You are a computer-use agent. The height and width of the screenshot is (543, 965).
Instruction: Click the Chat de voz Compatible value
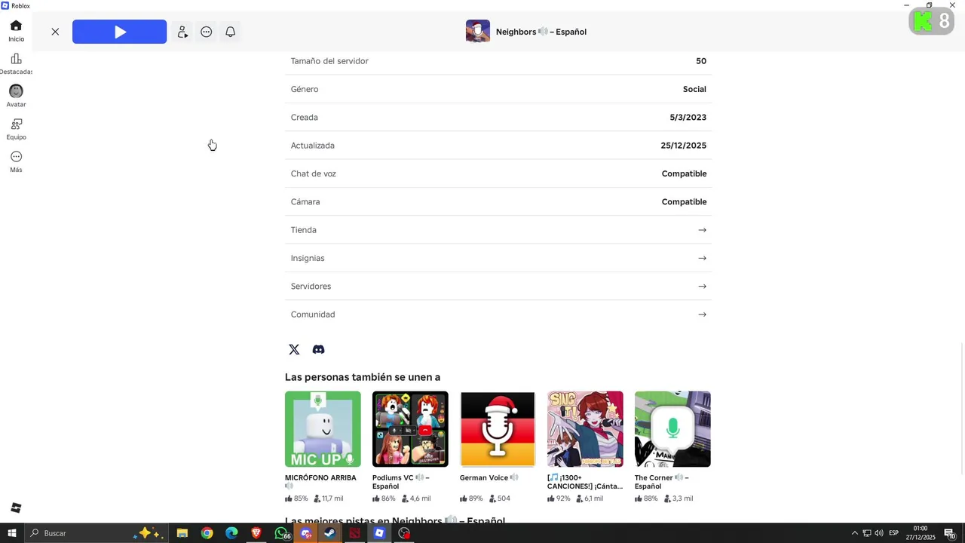click(x=684, y=173)
